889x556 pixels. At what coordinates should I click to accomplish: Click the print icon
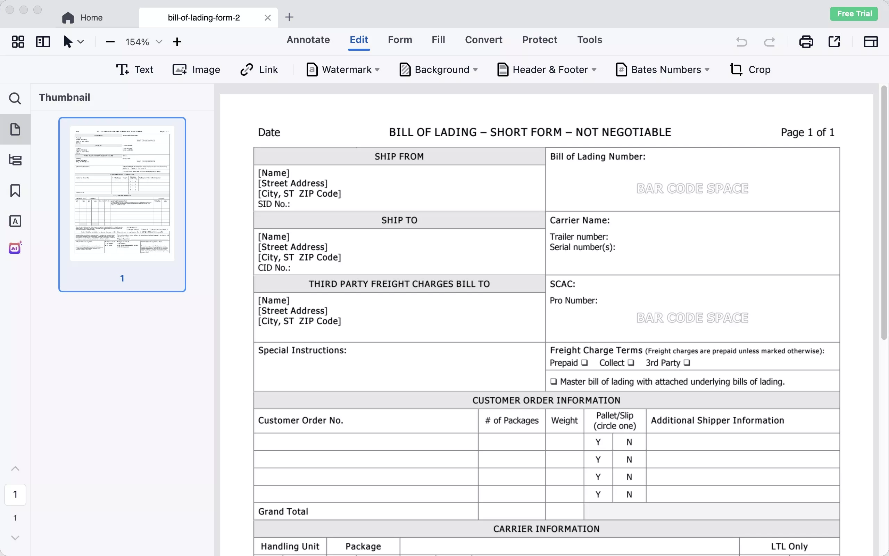pos(806,42)
